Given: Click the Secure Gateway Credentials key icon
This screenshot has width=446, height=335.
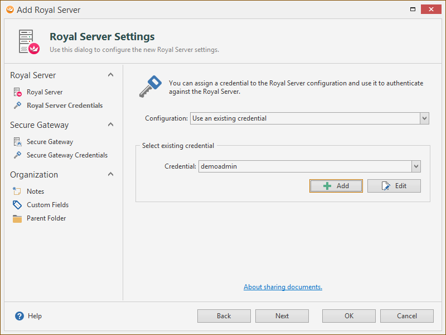Looking at the screenshot, I should click(18, 155).
